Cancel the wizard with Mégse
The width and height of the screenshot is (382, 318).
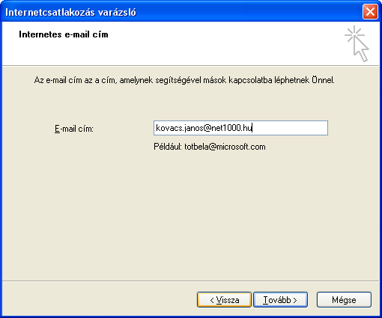click(344, 299)
